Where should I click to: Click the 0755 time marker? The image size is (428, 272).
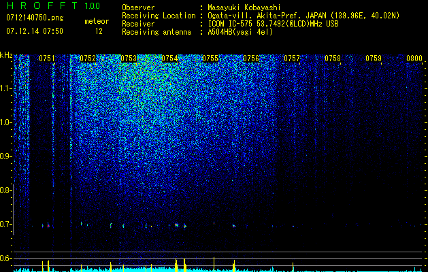[210, 58]
